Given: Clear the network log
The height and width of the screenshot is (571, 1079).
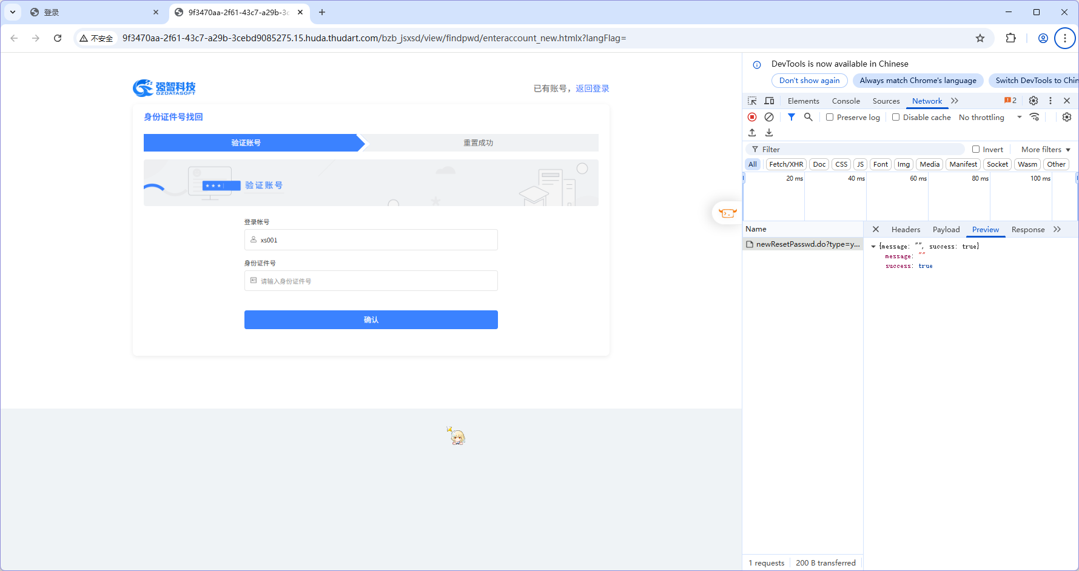Looking at the screenshot, I should [x=769, y=117].
